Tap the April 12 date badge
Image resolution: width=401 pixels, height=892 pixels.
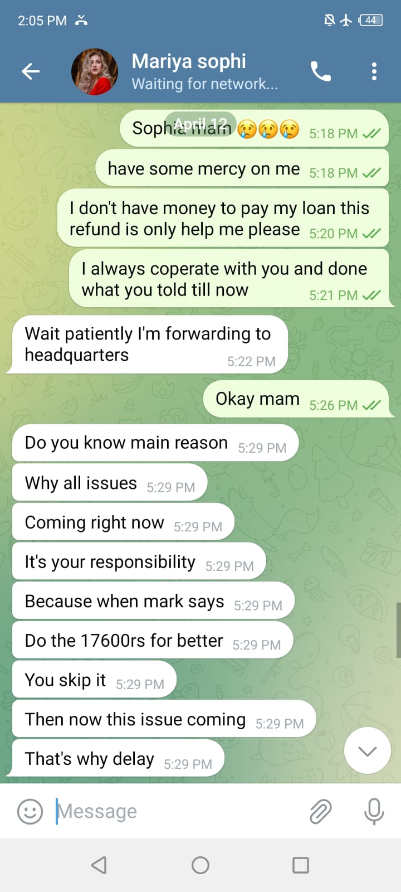click(x=200, y=124)
